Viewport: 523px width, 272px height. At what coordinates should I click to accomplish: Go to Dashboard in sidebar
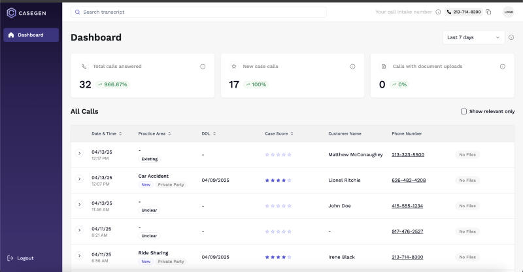[31, 35]
